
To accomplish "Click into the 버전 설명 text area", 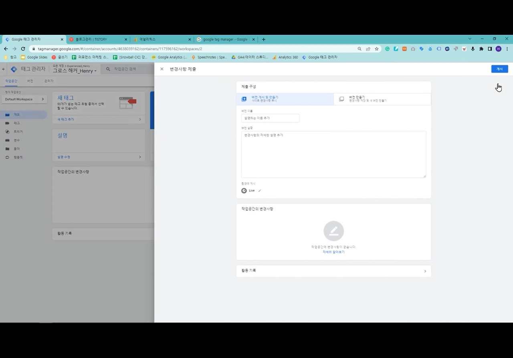I will tap(333, 154).
